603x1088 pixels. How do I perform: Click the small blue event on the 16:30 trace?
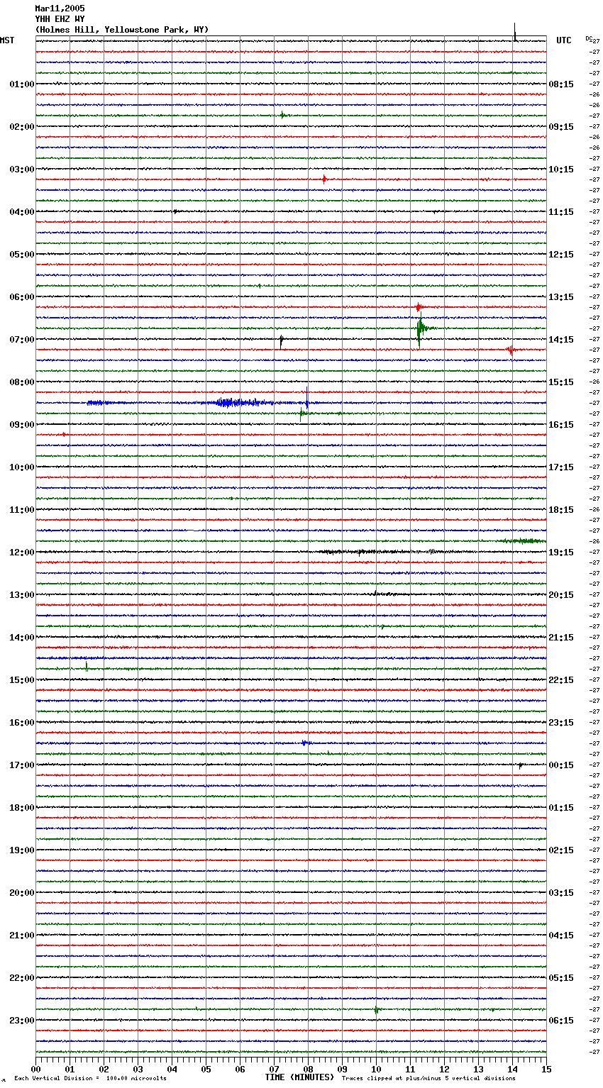pyautogui.click(x=305, y=743)
